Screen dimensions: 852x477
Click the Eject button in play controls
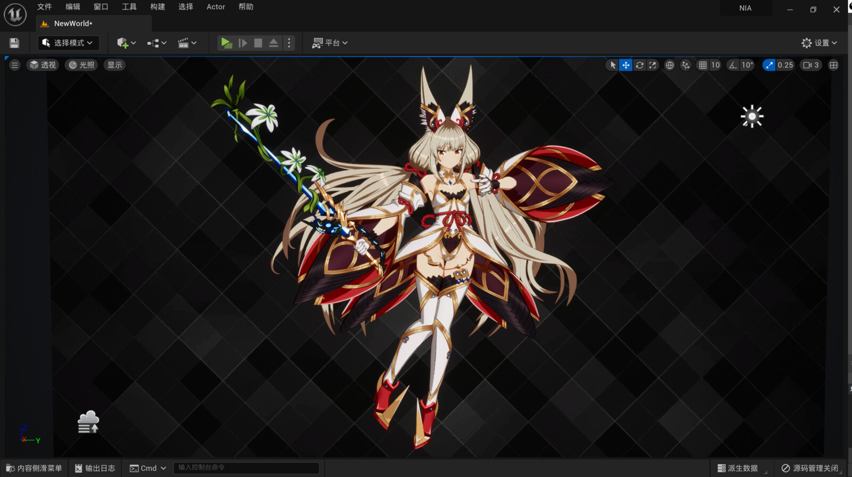coord(273,43)
